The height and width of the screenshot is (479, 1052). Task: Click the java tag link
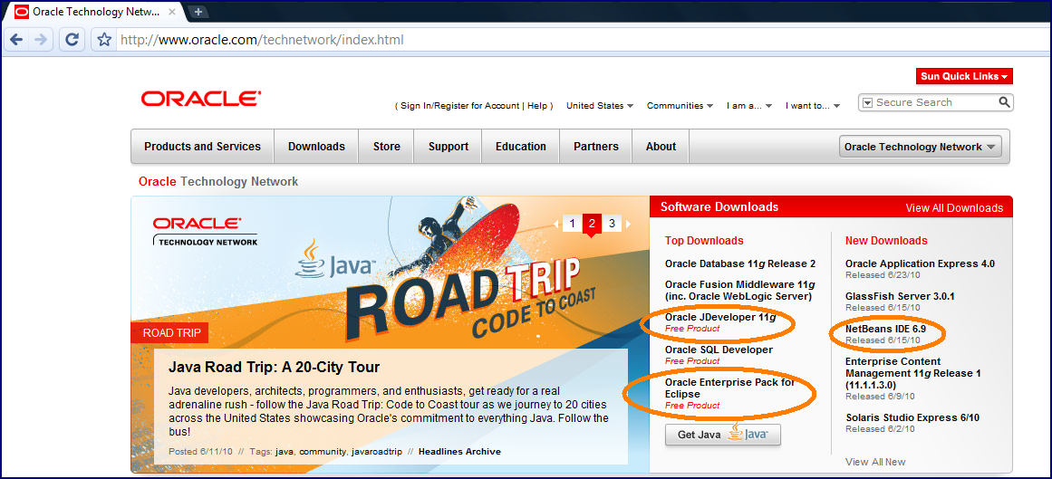click(285, 452)
